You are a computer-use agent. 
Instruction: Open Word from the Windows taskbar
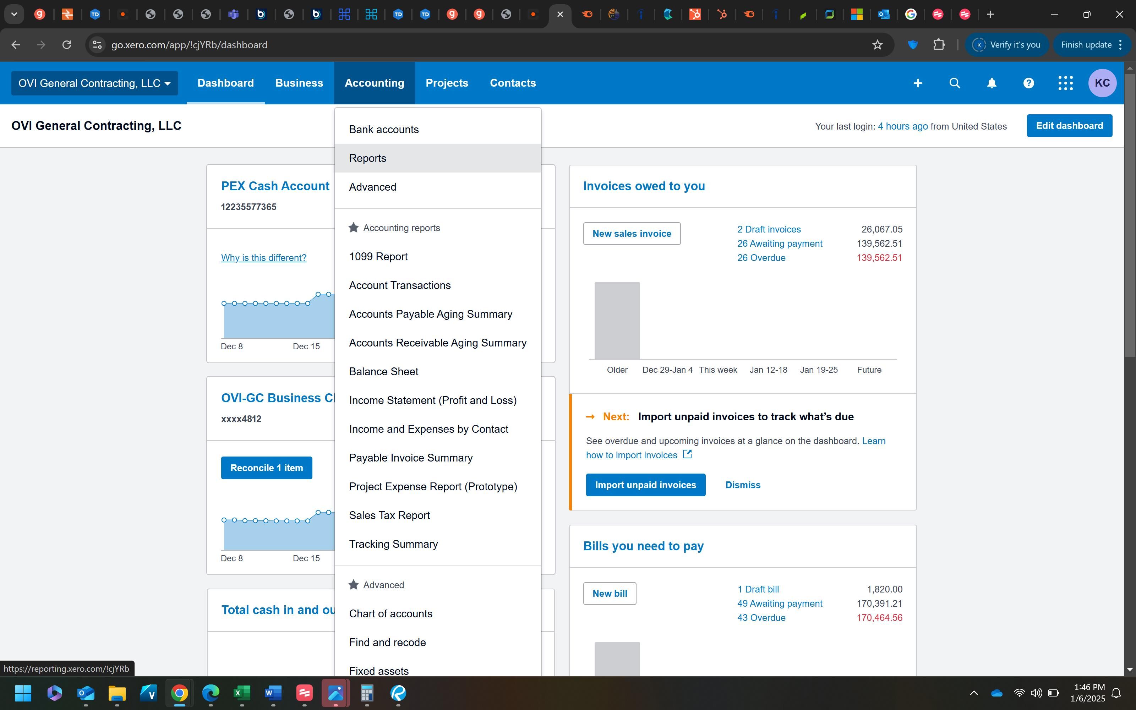(x=273, y=693)
